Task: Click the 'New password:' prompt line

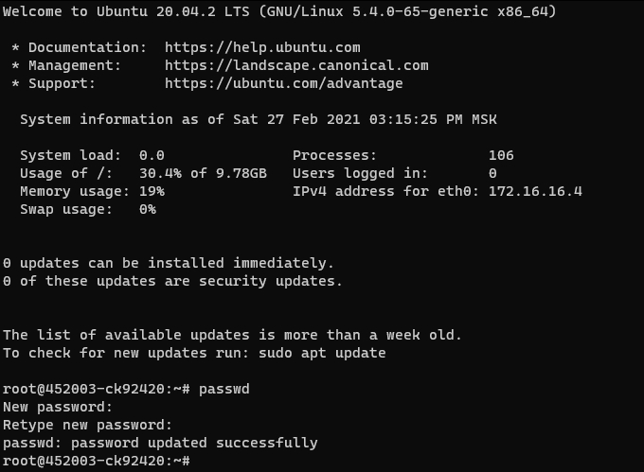Action: coord(58,407)
